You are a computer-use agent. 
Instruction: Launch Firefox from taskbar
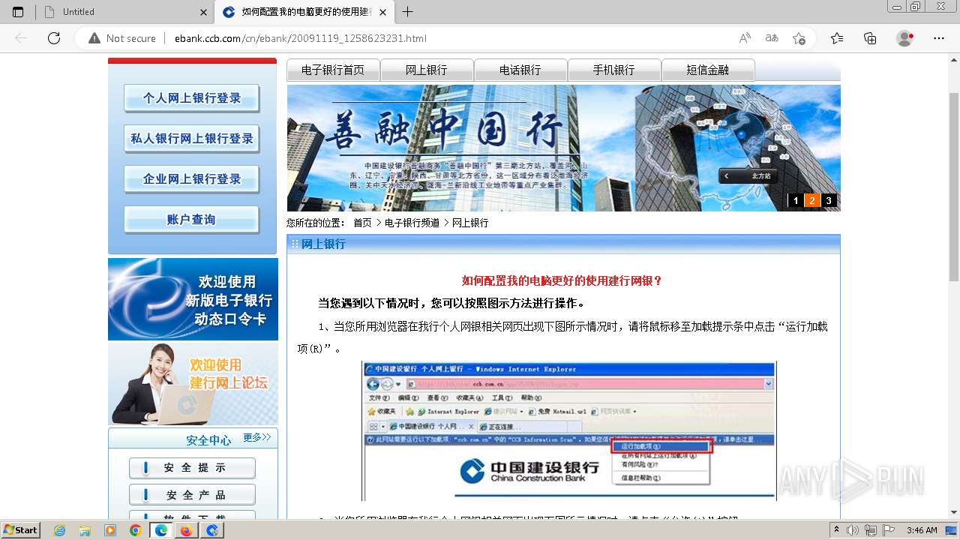pos(186,530)
